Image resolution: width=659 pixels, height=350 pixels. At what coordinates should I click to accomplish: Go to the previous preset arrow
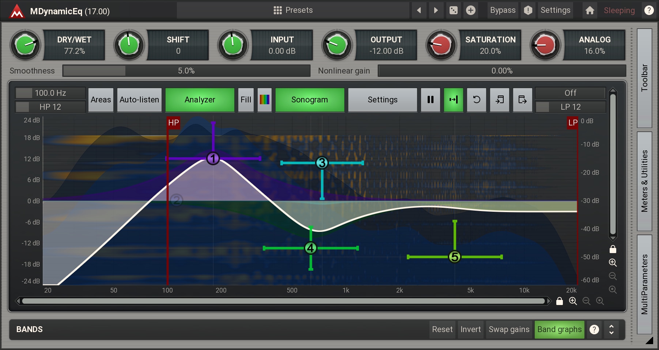(419, 10)
